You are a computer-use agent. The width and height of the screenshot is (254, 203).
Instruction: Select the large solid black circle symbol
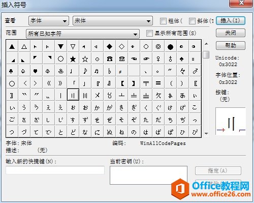pyautogui.click(x=170, y=46)
